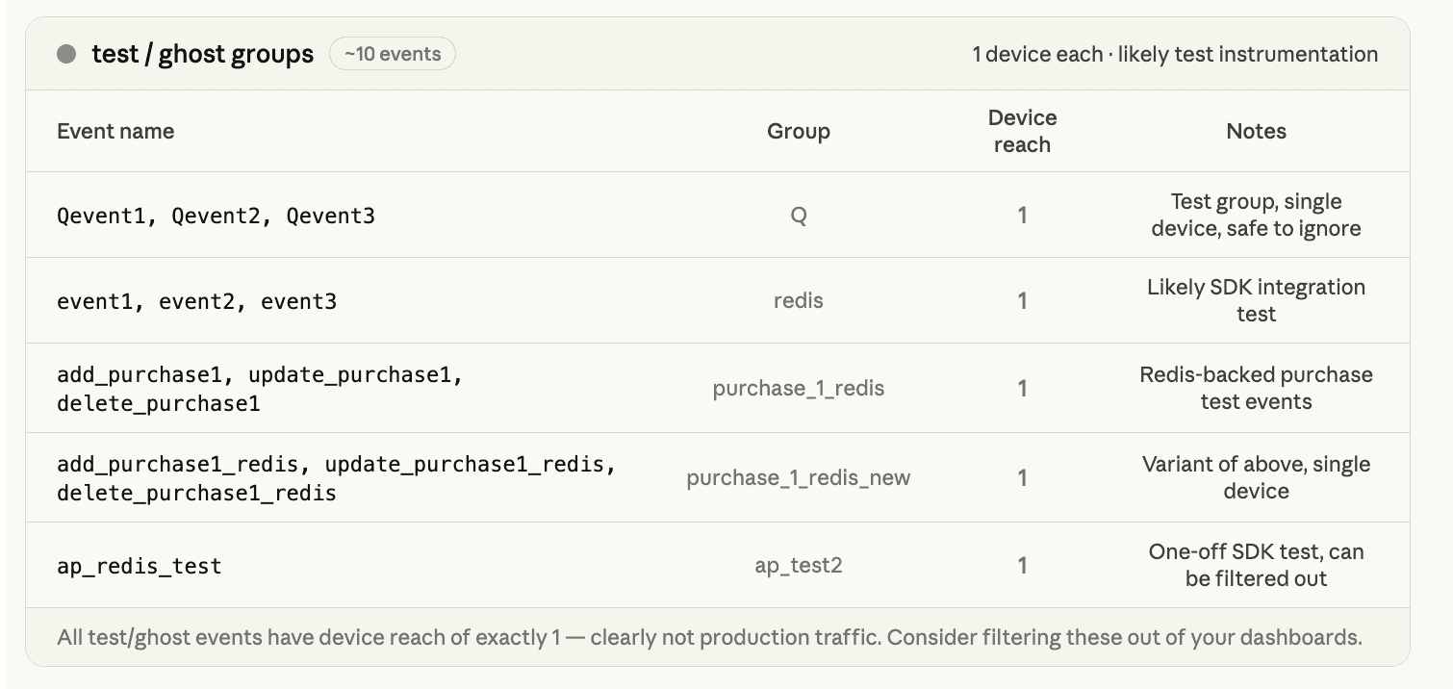Click the purchase_1_redis_new group cell

coord(798,477)
